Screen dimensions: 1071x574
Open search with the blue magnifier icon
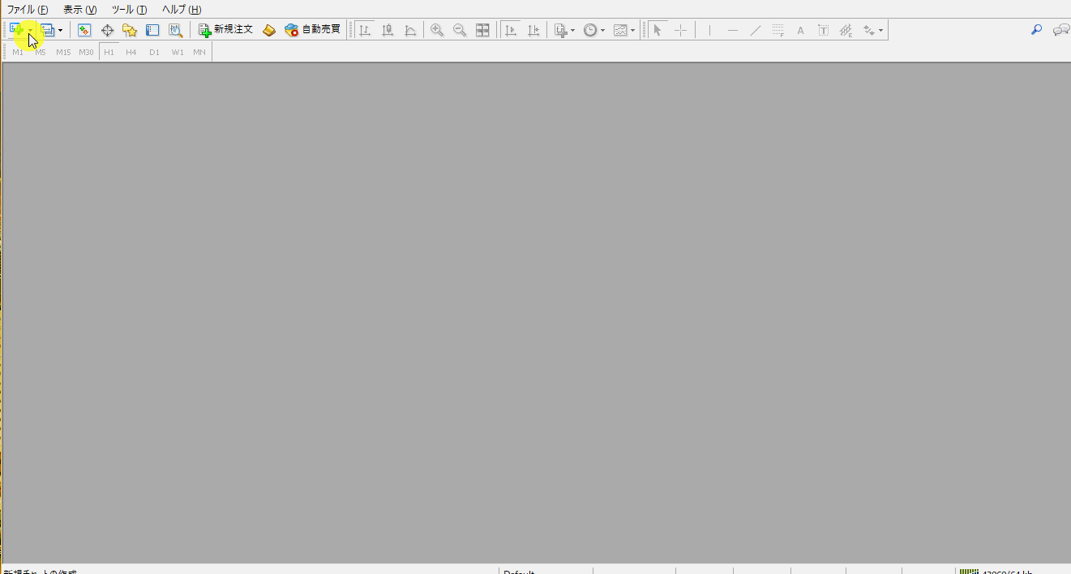(1036, 30)
